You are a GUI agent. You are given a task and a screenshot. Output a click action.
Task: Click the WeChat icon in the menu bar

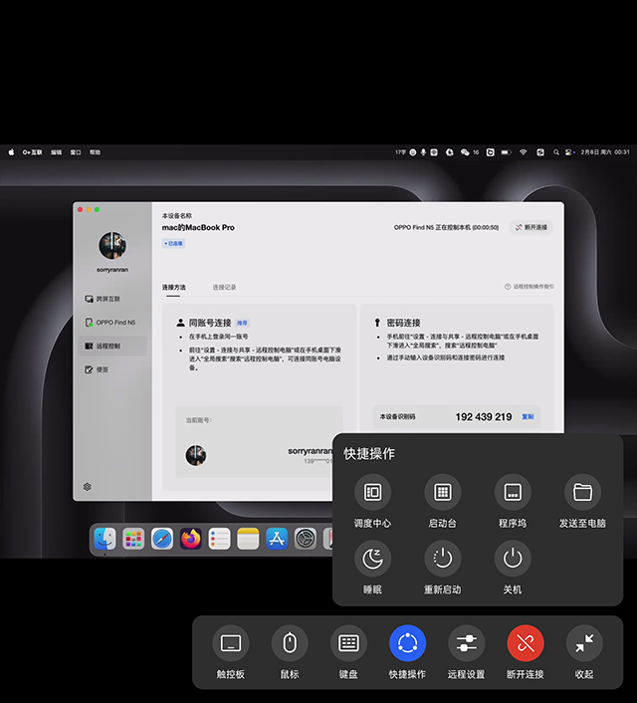(x=465, y=152)
